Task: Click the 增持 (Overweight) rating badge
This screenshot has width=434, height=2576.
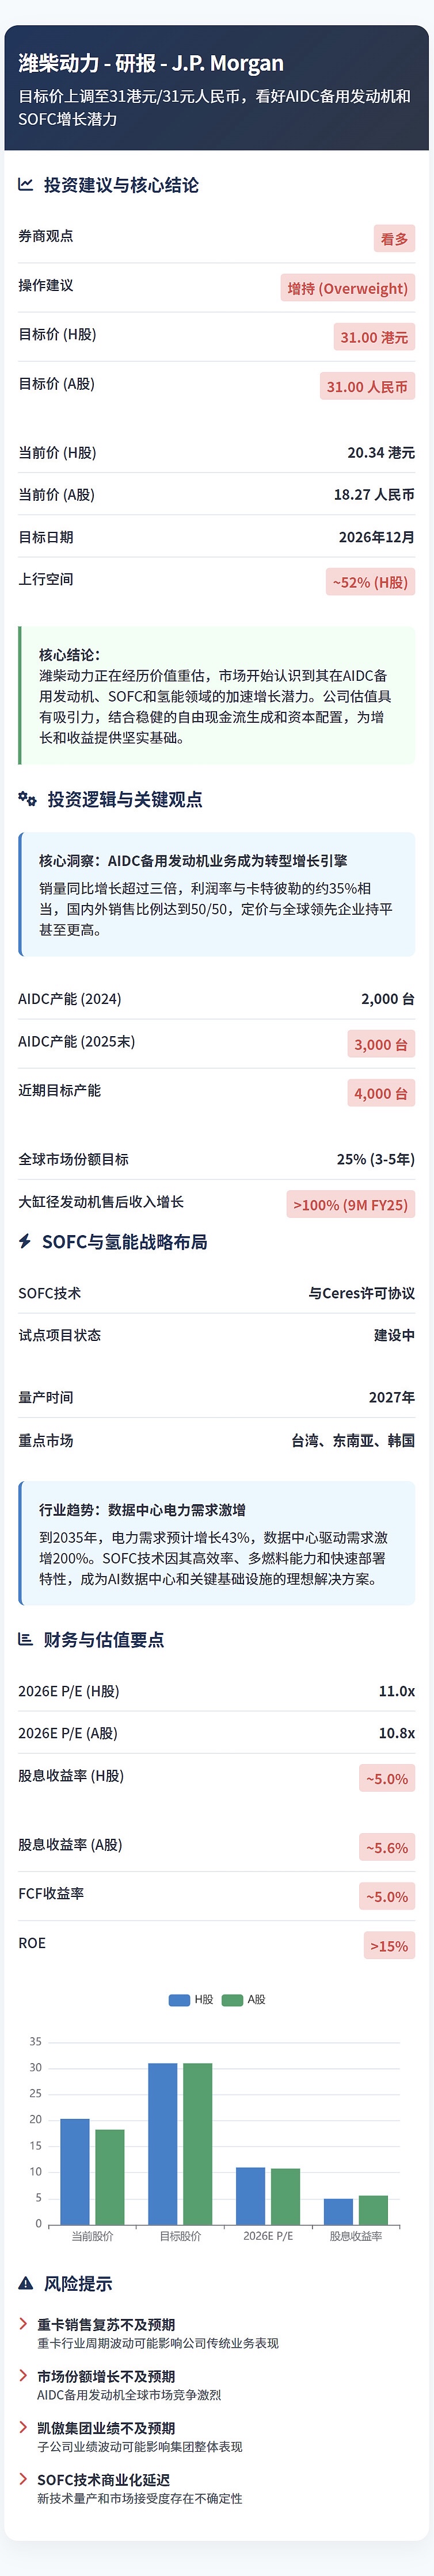Action: tap(347, 289)
